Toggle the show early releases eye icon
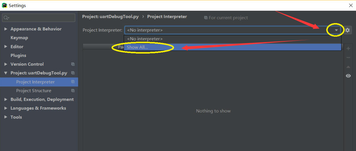Image resolution: width=356 pixels, height=151 pixels. [x=348, y=76]
